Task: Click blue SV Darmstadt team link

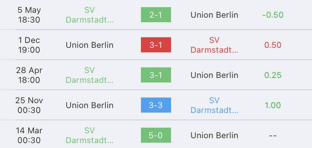Action: [214, 105]
